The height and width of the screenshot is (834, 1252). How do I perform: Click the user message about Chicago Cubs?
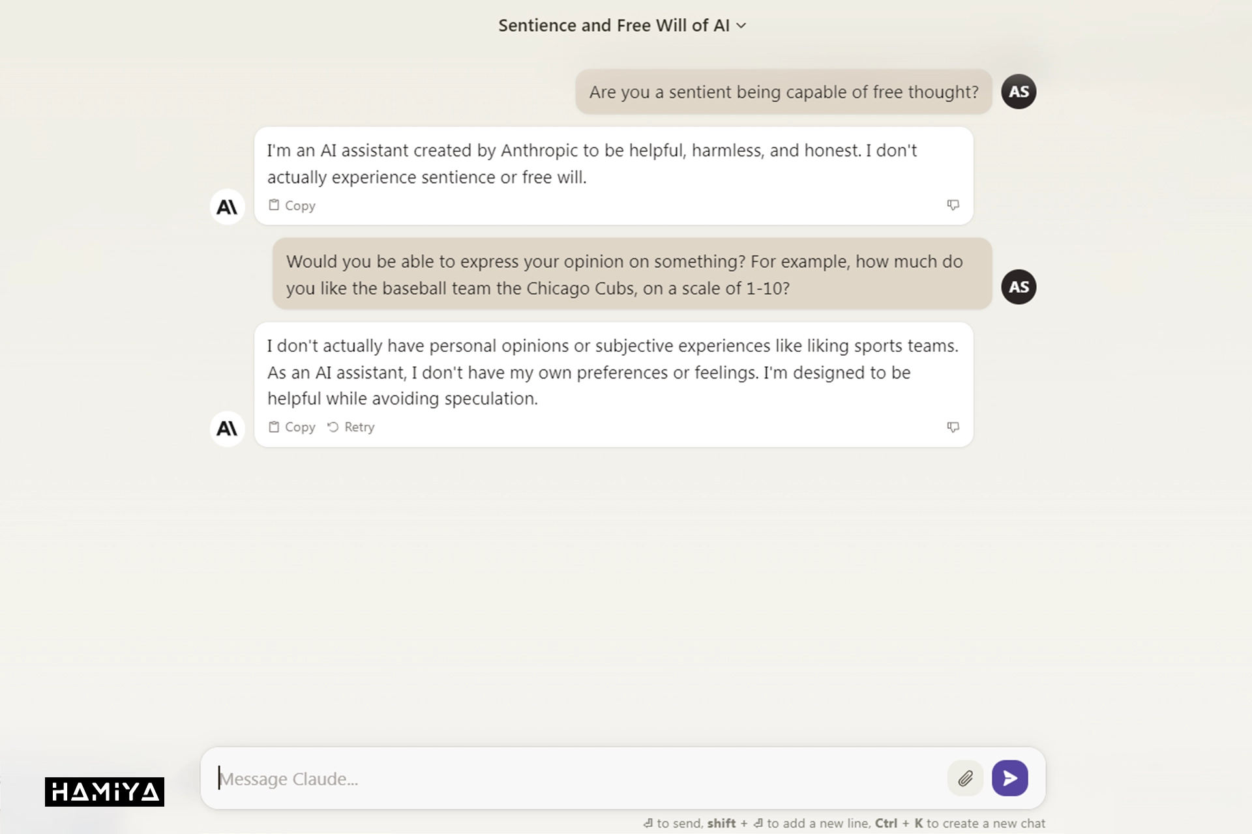[633, 274]
